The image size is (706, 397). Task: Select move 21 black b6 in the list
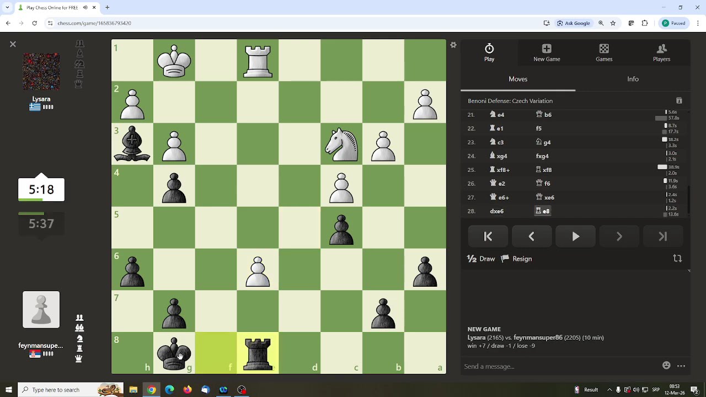point(544,115)
